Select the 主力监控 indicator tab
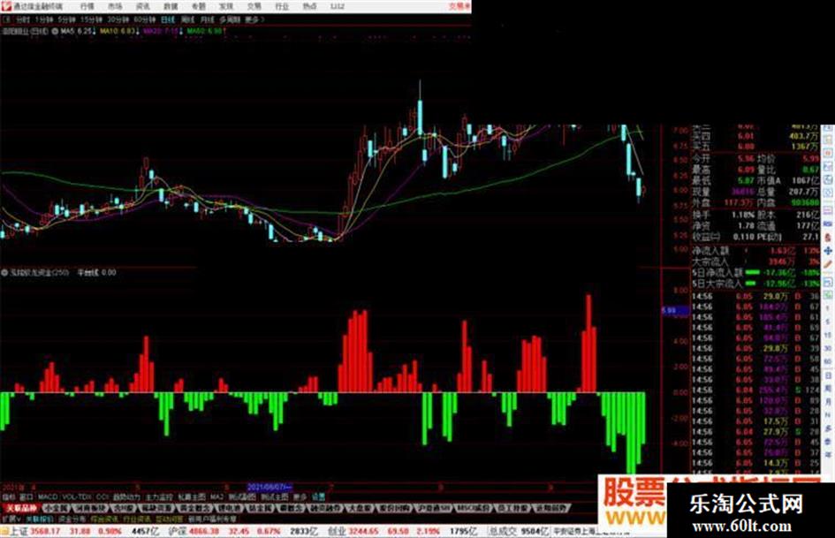 coord(159,496)
